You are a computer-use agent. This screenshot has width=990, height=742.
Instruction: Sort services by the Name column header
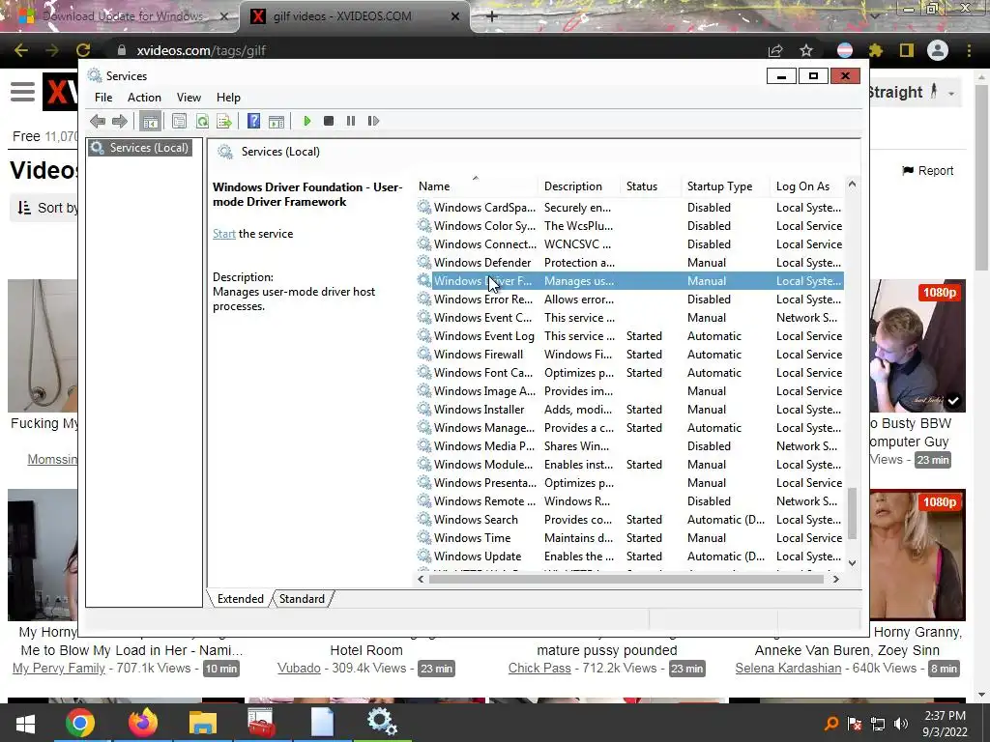coord(475,186)
